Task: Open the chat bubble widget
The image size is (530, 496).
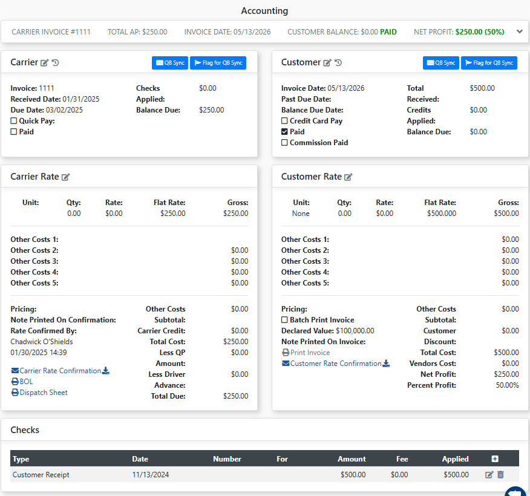Action: pos(517,492)
